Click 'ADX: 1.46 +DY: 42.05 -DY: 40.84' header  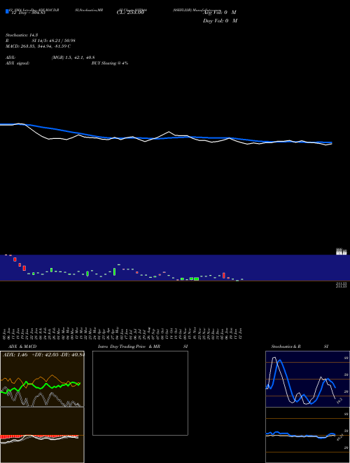[43, 355]
